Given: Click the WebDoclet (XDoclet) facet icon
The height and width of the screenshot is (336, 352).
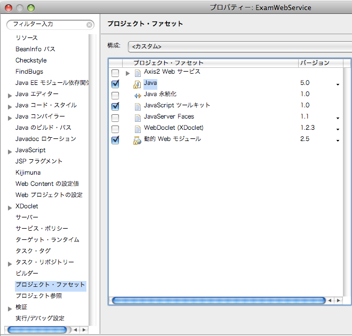Looking at the screenshot, I should 137,128.
